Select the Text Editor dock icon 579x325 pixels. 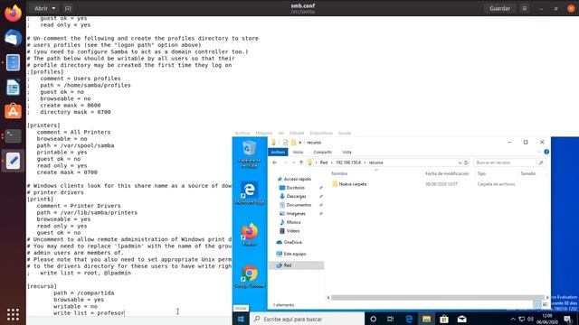(x=13, y=161)
